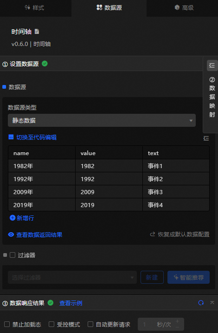Click the 切换至代码编辑 link
218x333 pixels.
pyautogui.click(x=36, y=137)
